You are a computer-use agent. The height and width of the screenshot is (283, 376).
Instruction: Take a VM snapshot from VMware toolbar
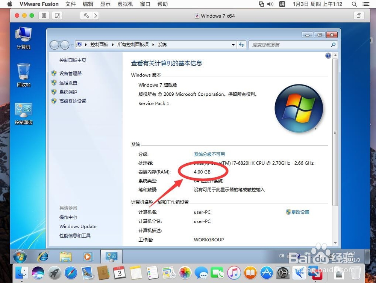click(57, 15)
